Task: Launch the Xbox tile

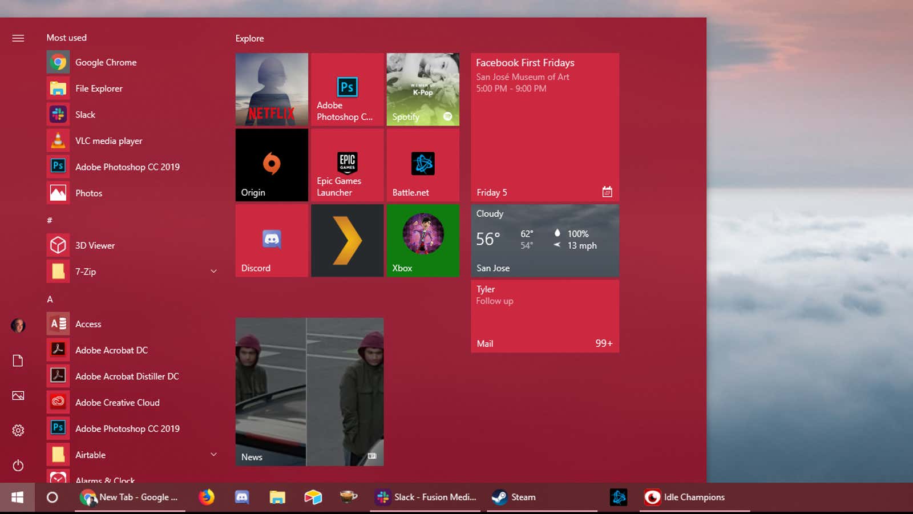Action: click(423, 241)
